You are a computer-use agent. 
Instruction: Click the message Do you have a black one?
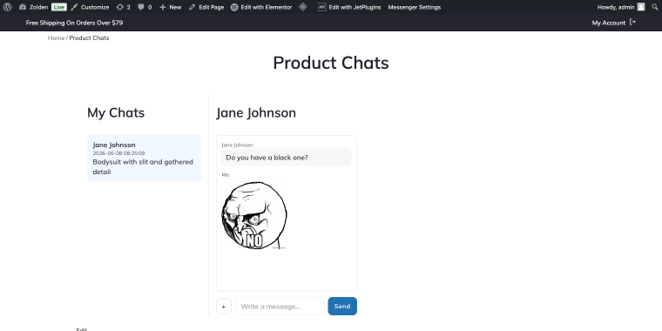[287, 158]
